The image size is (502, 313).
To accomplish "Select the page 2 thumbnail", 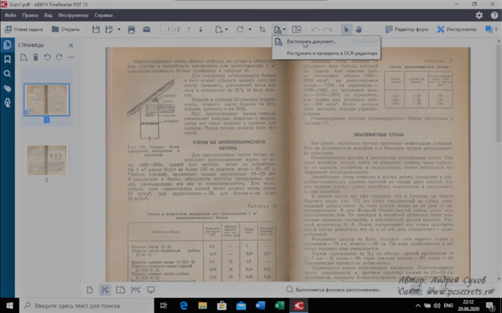I will point(46,160).
